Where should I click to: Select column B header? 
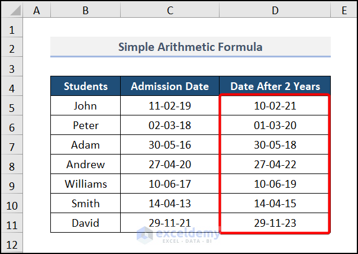pos(85,10)
